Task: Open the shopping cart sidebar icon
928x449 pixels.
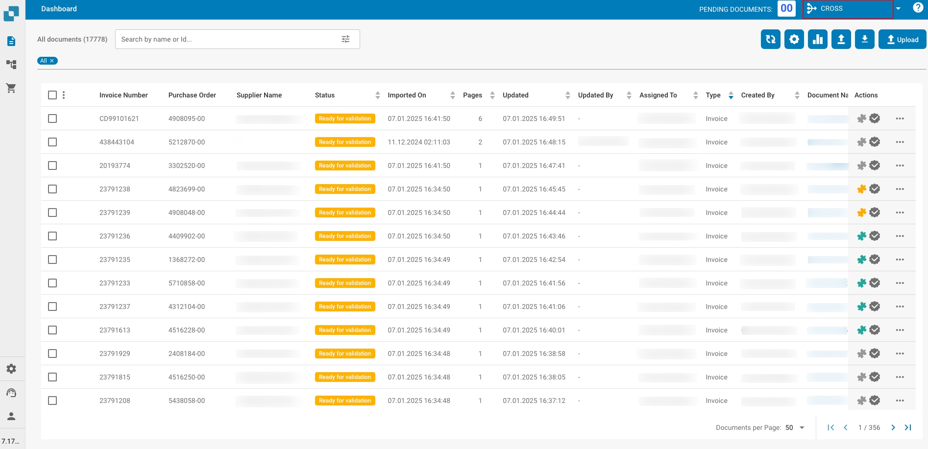Action: pyautogui.click(x=11, y=88)
